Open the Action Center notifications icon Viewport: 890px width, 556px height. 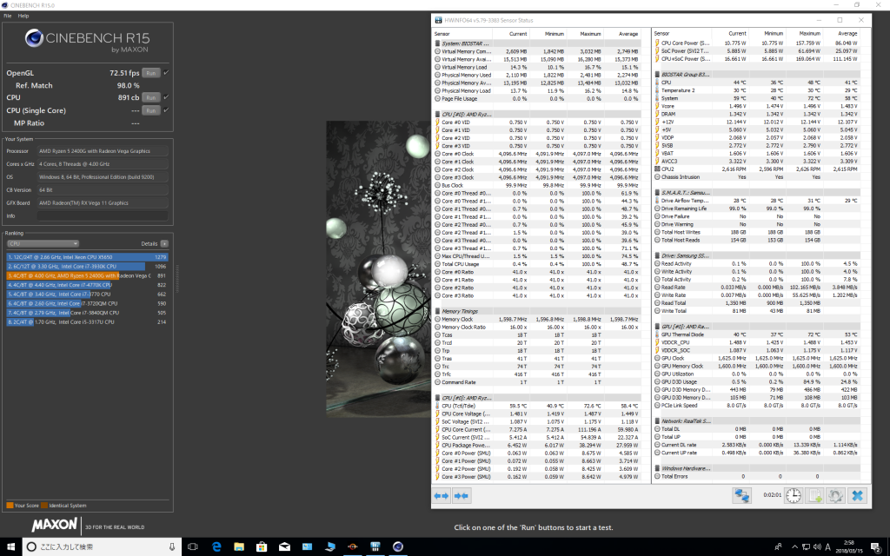tap(876, 547)
